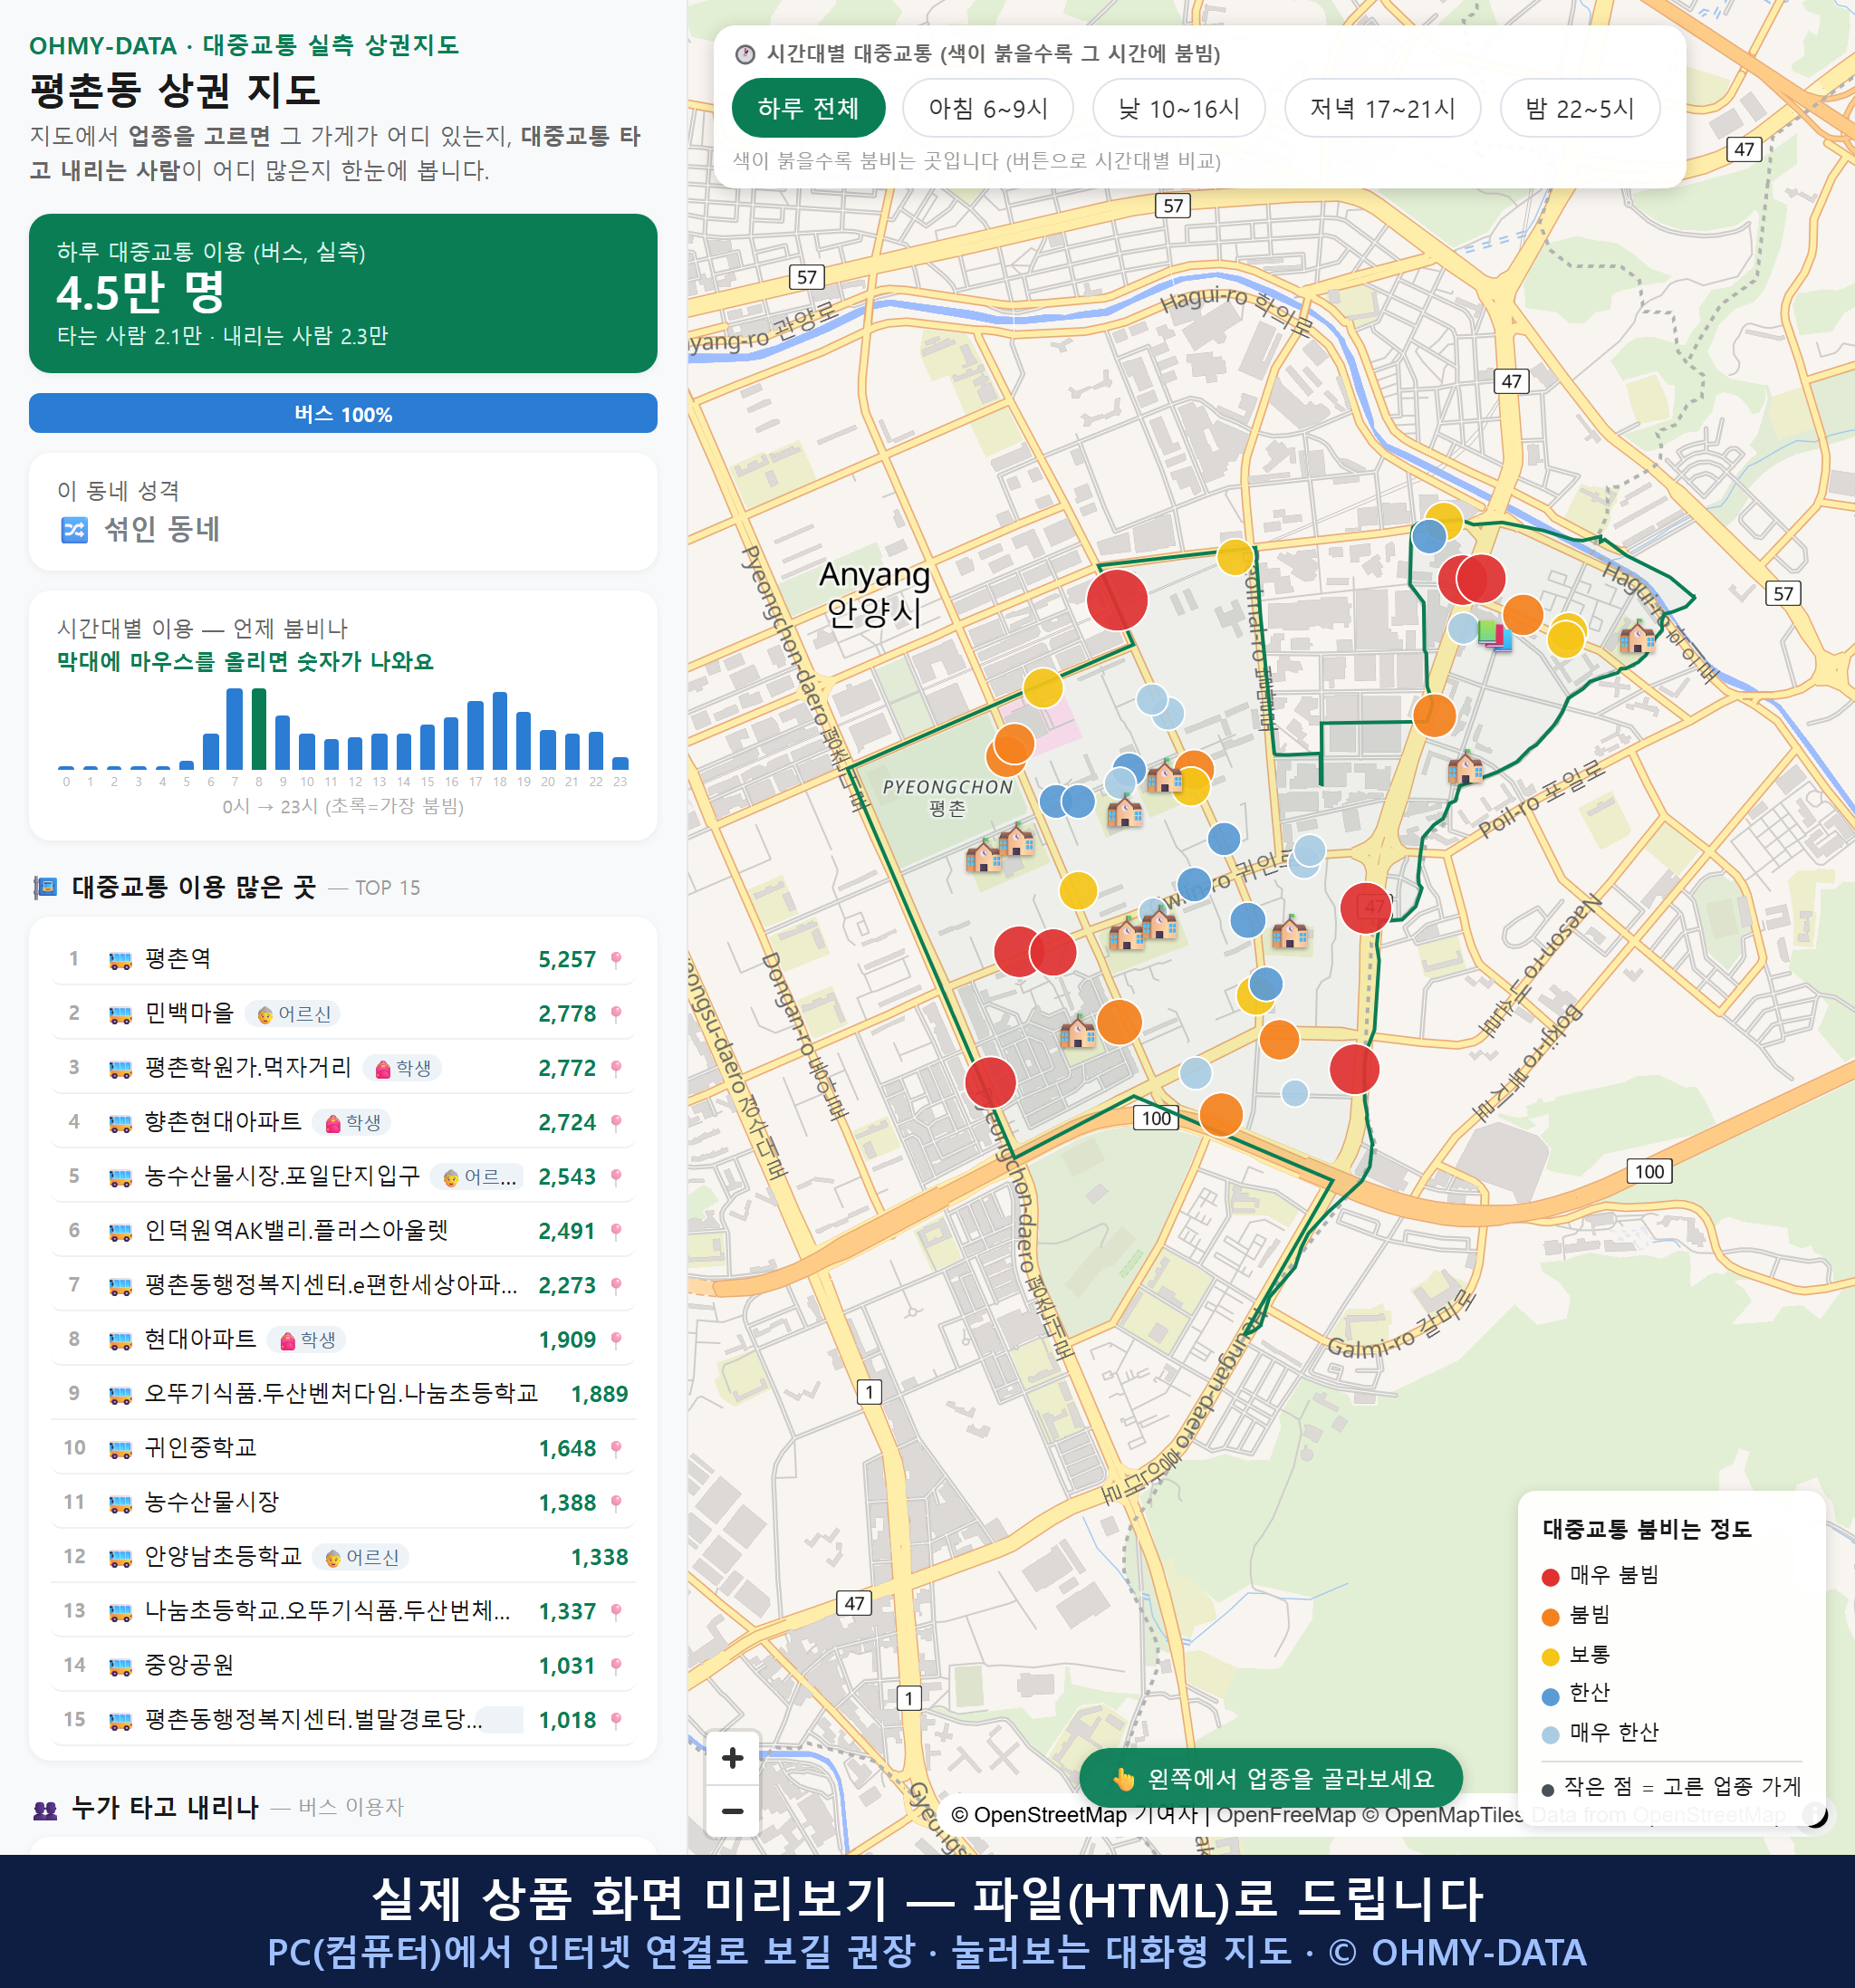Click the 학생 tag on 현대아파트
This screenshot has height=1988, width=1855.
point(307,1340)
